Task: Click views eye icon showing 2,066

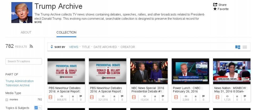Action: 186,96
